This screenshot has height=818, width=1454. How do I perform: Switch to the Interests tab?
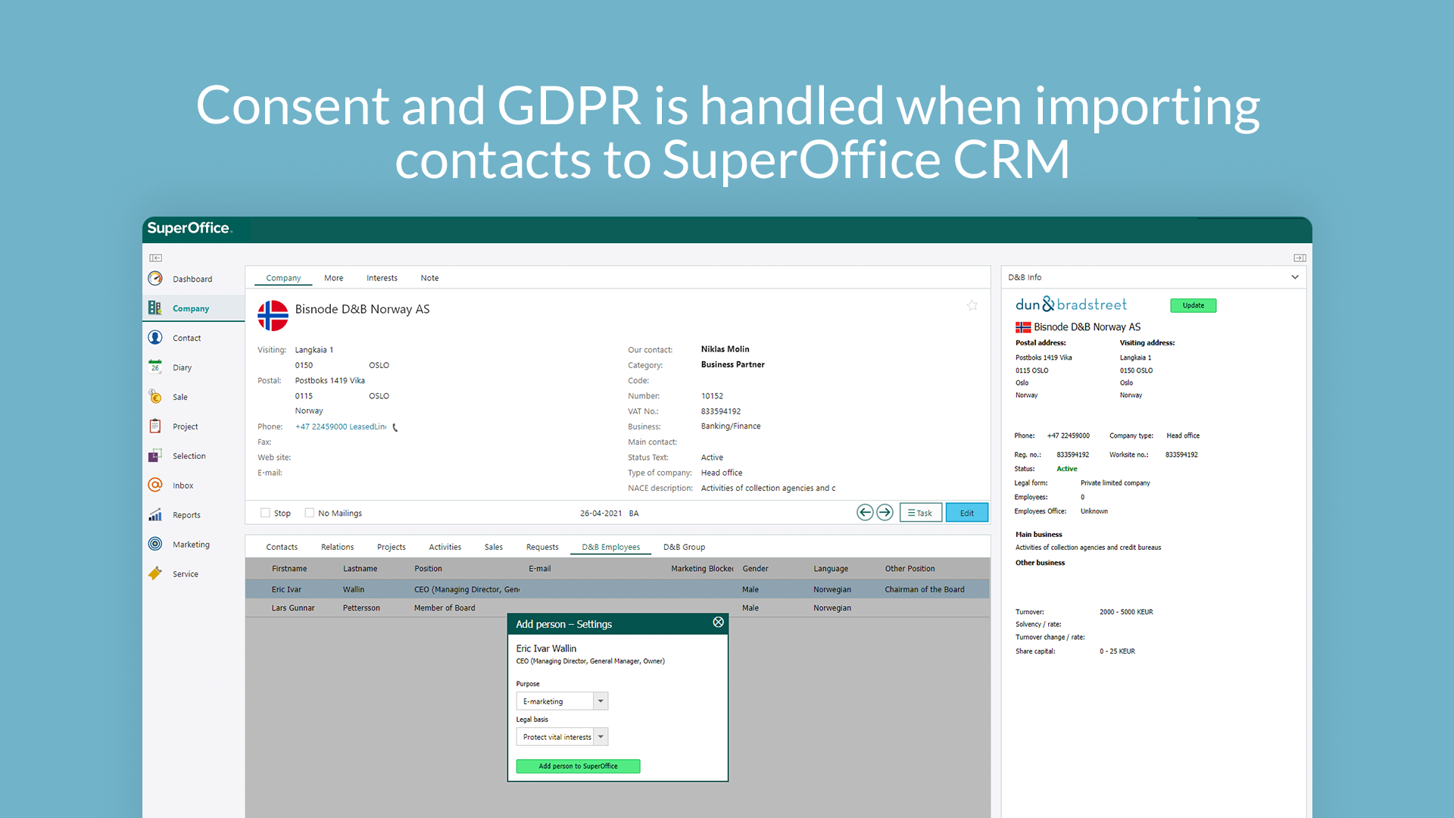tap(382, 278)
